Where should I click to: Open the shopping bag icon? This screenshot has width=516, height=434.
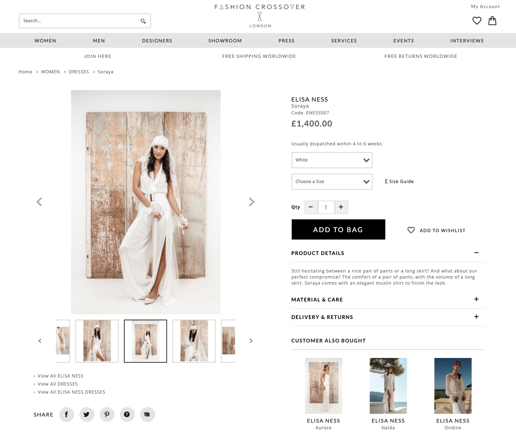(x=492, y=21)
